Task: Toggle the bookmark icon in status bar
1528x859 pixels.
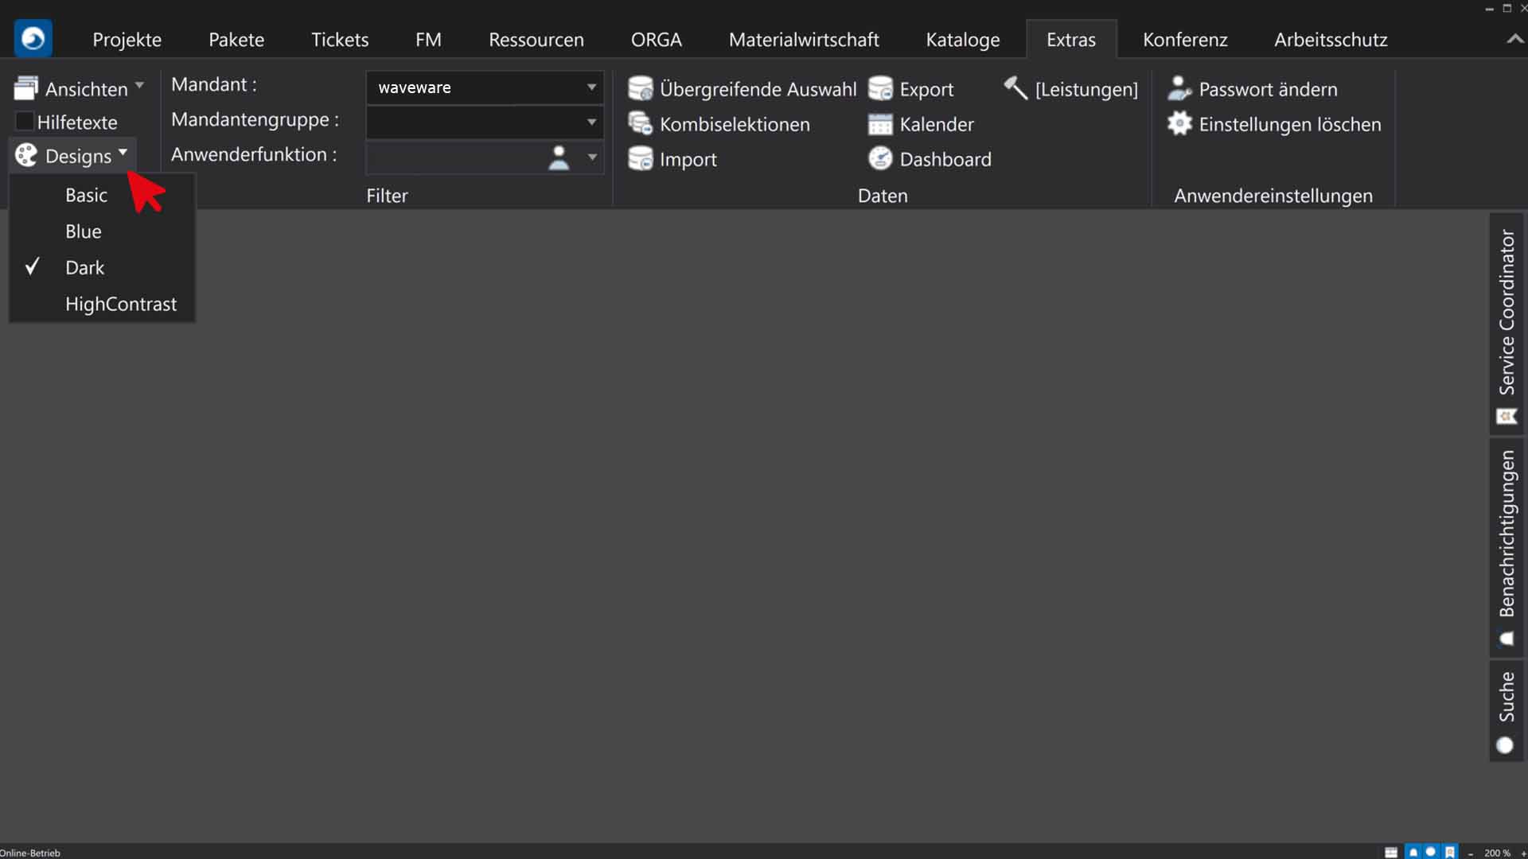Action: (x=1450, y=852)
